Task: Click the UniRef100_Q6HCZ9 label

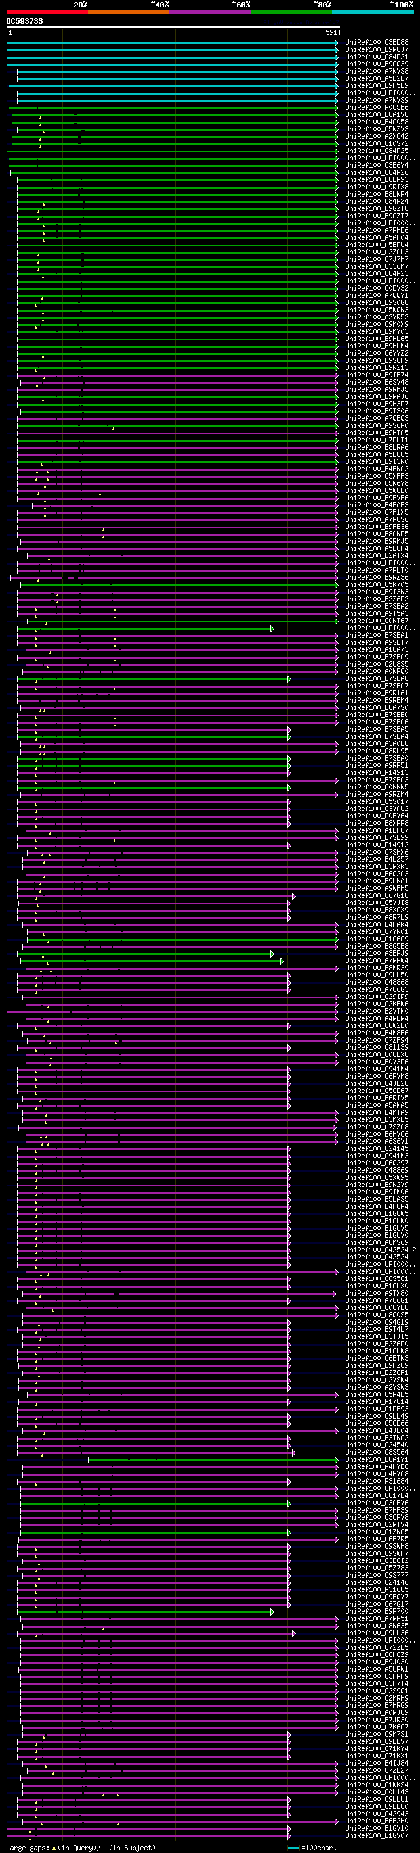Action: coord(377,1655)
